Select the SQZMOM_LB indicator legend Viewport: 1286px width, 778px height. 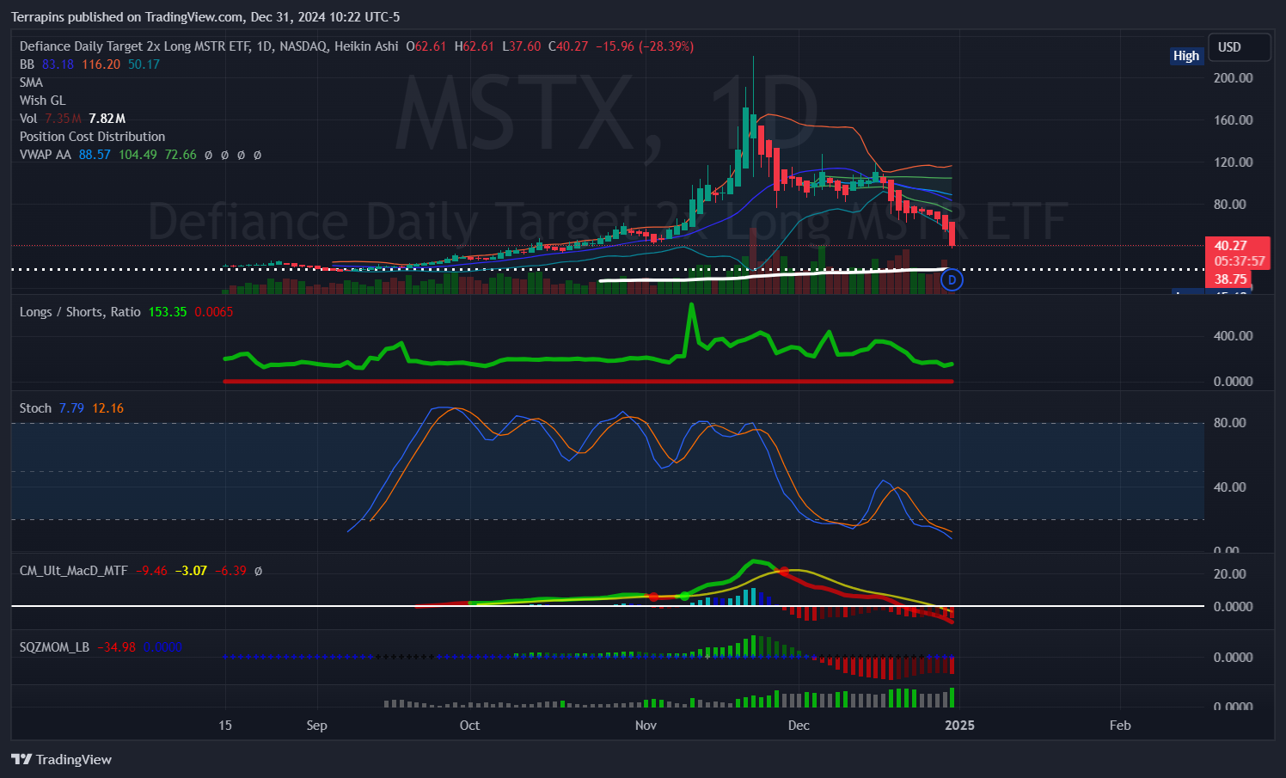(54, 647)
